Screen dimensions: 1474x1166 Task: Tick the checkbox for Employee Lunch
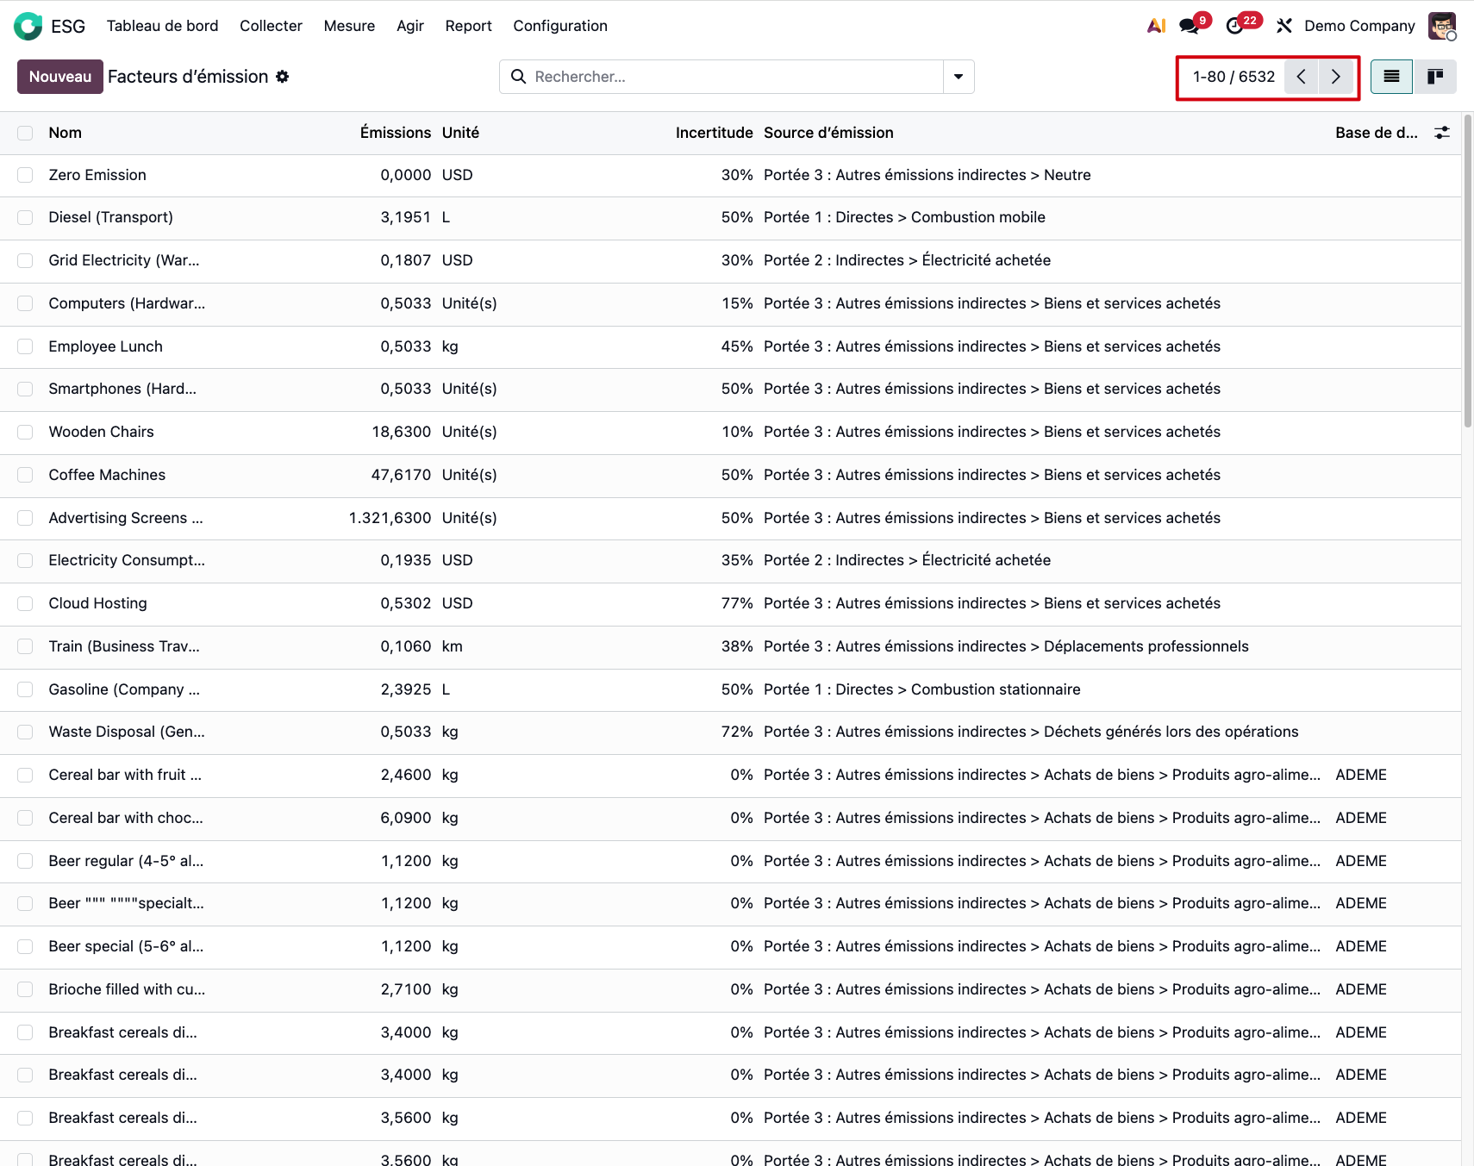point(25,346)
